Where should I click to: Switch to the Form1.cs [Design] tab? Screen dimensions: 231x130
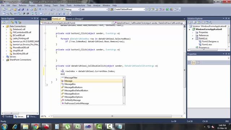(75, 19)
